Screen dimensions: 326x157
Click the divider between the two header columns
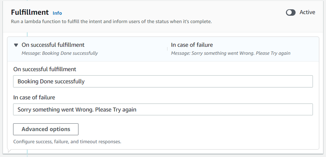[167, 49]
